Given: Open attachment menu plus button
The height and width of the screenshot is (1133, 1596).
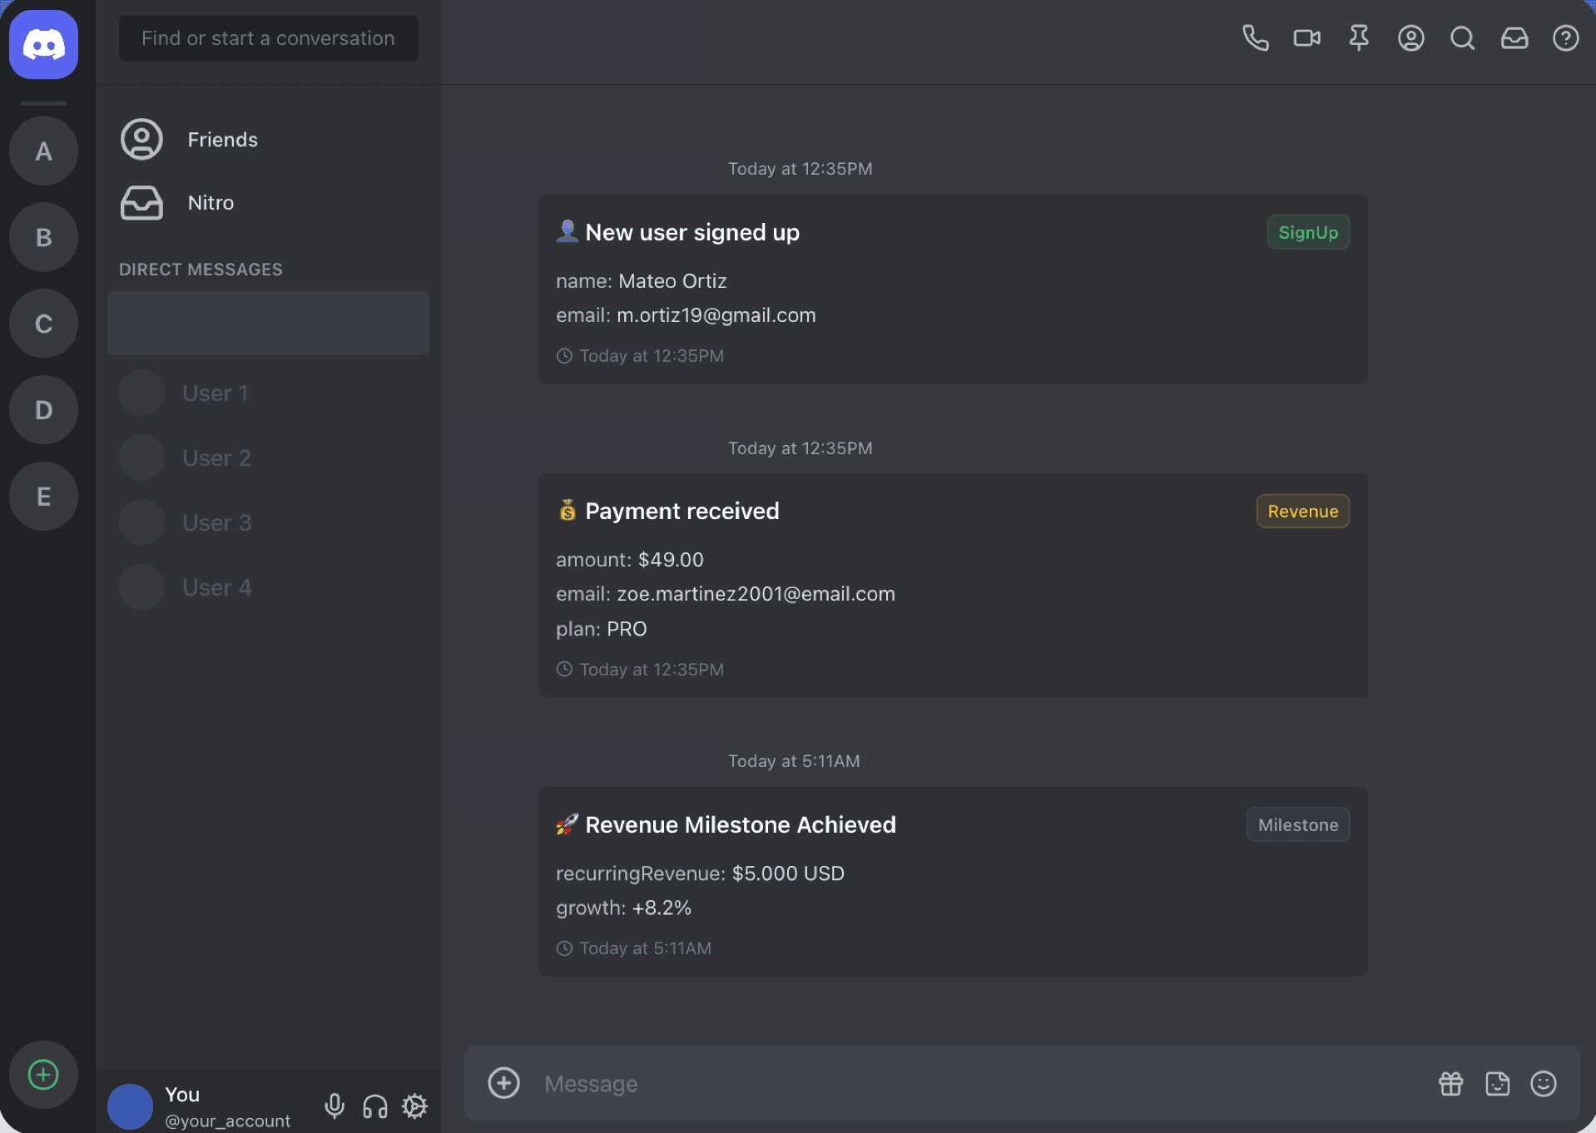Looking at the screenshot, I should pos(503,1083).
